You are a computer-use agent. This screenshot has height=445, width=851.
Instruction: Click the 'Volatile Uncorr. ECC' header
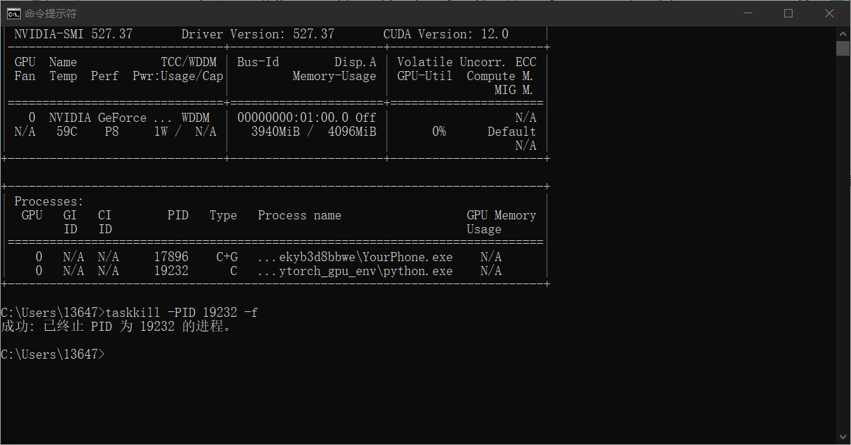(467, 62)
